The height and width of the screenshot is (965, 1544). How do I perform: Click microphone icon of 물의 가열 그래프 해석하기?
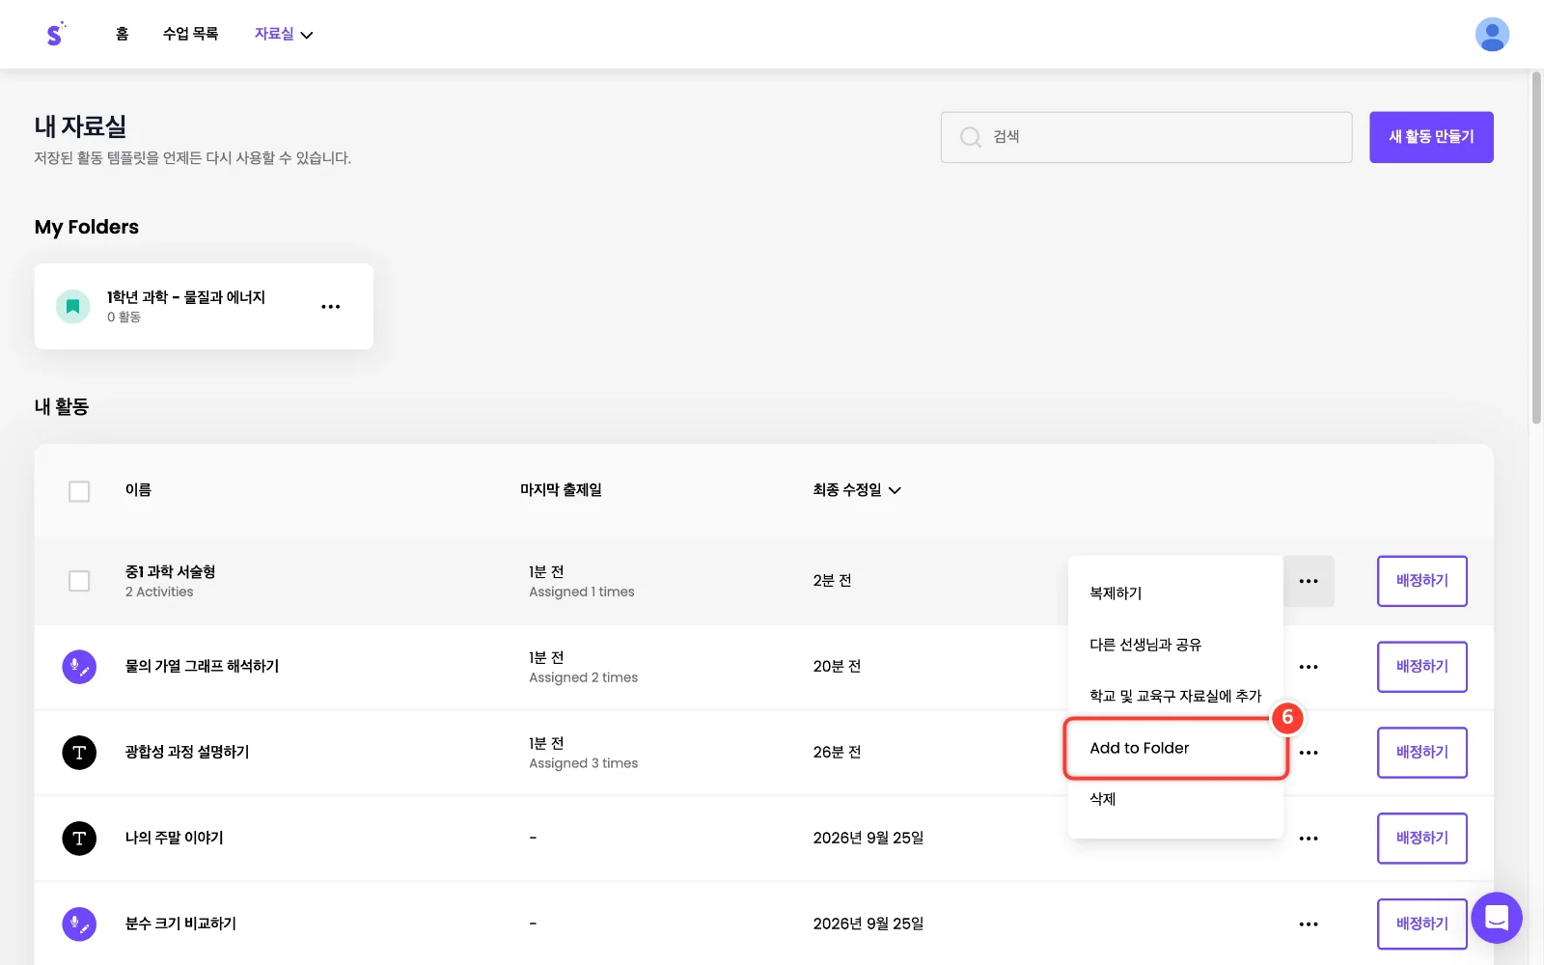(x=79, y=667)
